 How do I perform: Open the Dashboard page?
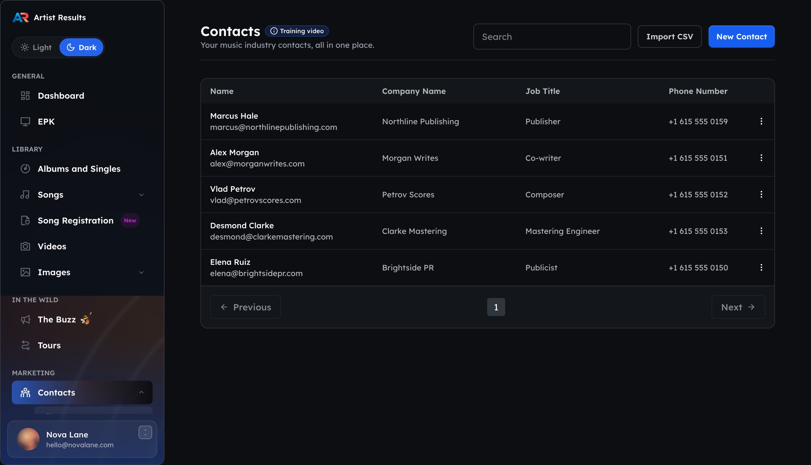point(82,96)
